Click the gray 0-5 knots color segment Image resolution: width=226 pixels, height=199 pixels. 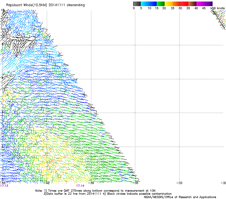[137, 4]
